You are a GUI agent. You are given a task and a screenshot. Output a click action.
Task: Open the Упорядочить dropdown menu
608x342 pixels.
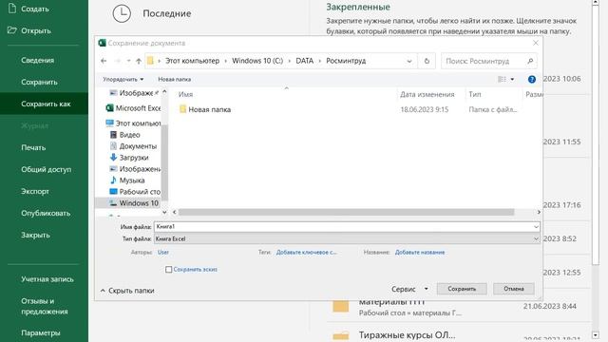[x=123, y=79]
